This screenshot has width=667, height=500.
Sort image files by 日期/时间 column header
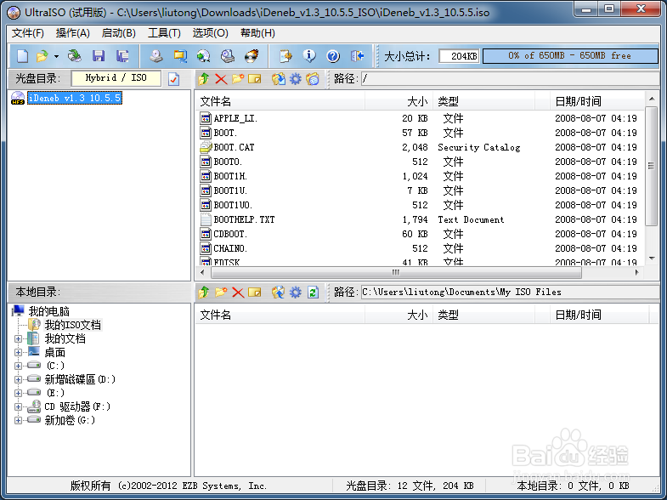click(x=596, y=101)
